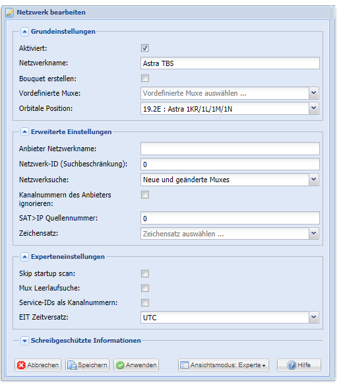The image size is (339, 383).
Task: Open the Hilfe help button
Action: pos(299,365)
